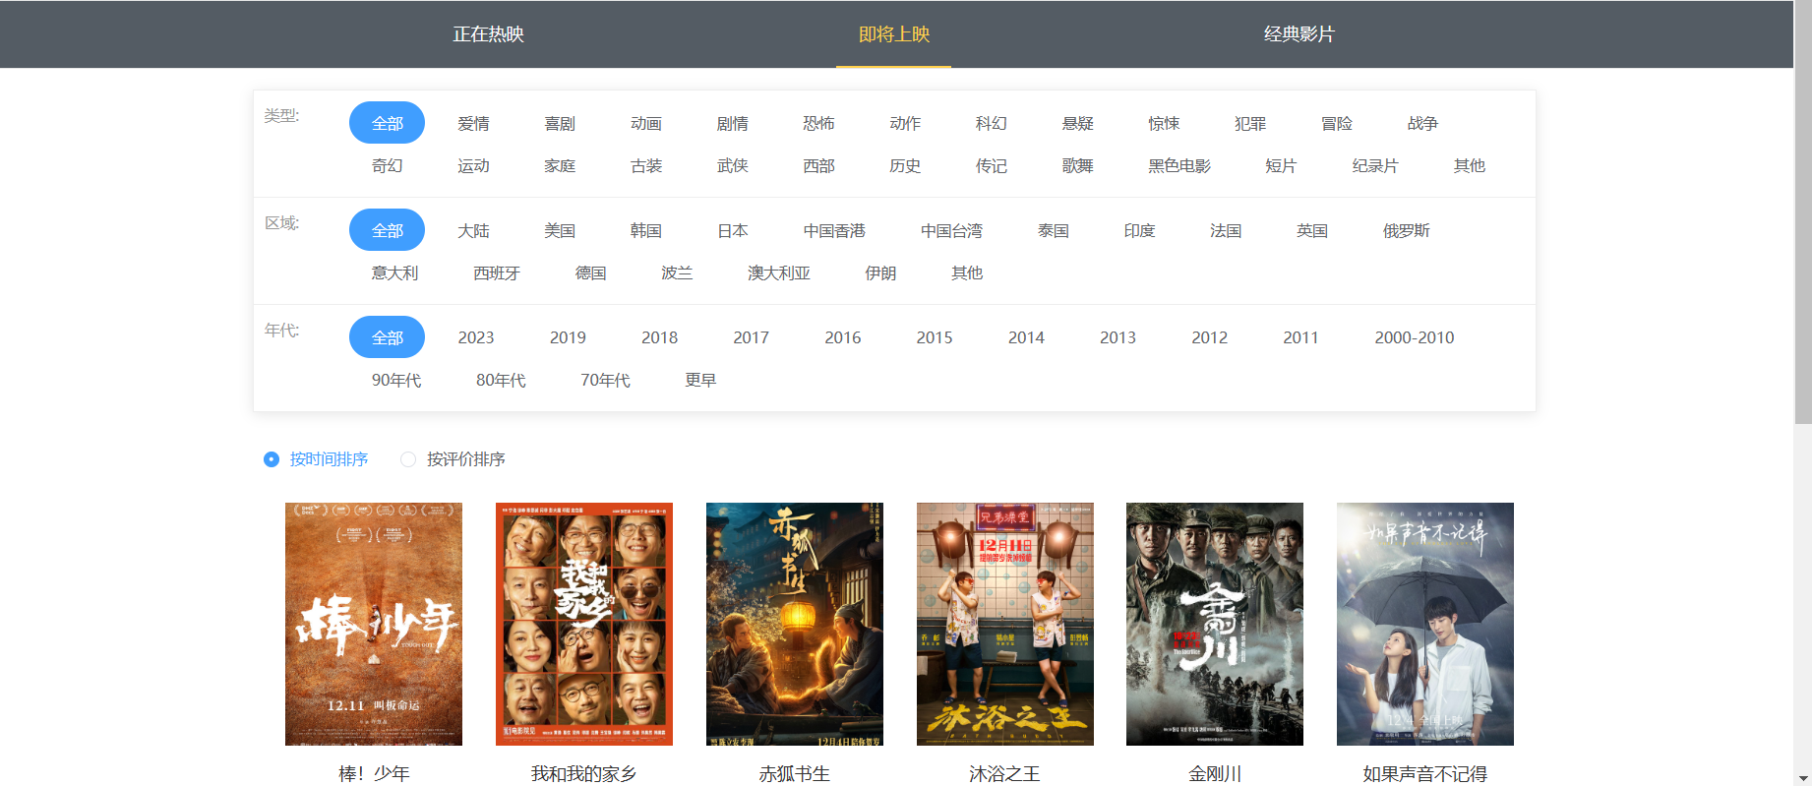Viewport: 1812px width, 786px height.
Task: Filter by 中国台湾 region
Action: coord(951,230)
